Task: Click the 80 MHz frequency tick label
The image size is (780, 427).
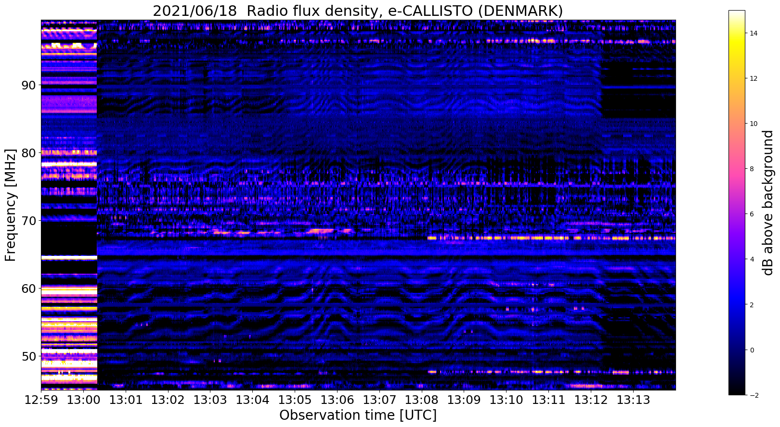Action: click(x=28, y=153)
